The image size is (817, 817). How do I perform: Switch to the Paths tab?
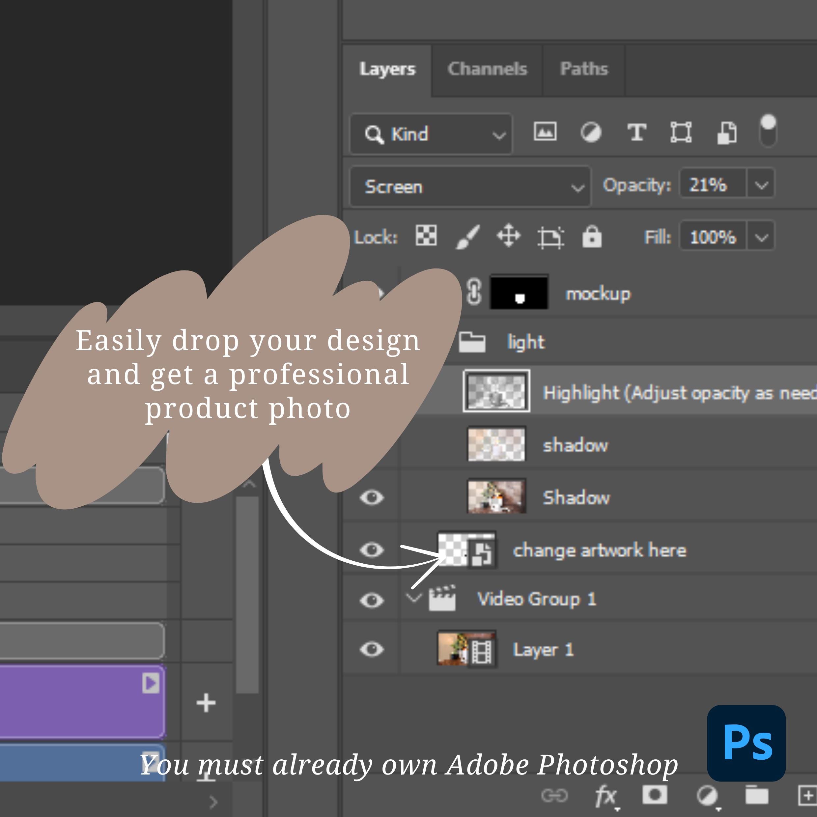[x=584, y=69]
